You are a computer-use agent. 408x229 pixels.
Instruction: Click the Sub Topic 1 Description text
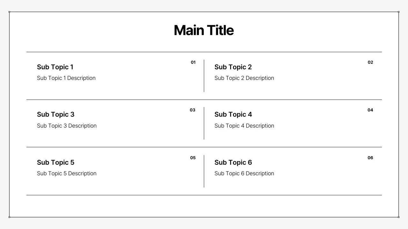point(66,78)
